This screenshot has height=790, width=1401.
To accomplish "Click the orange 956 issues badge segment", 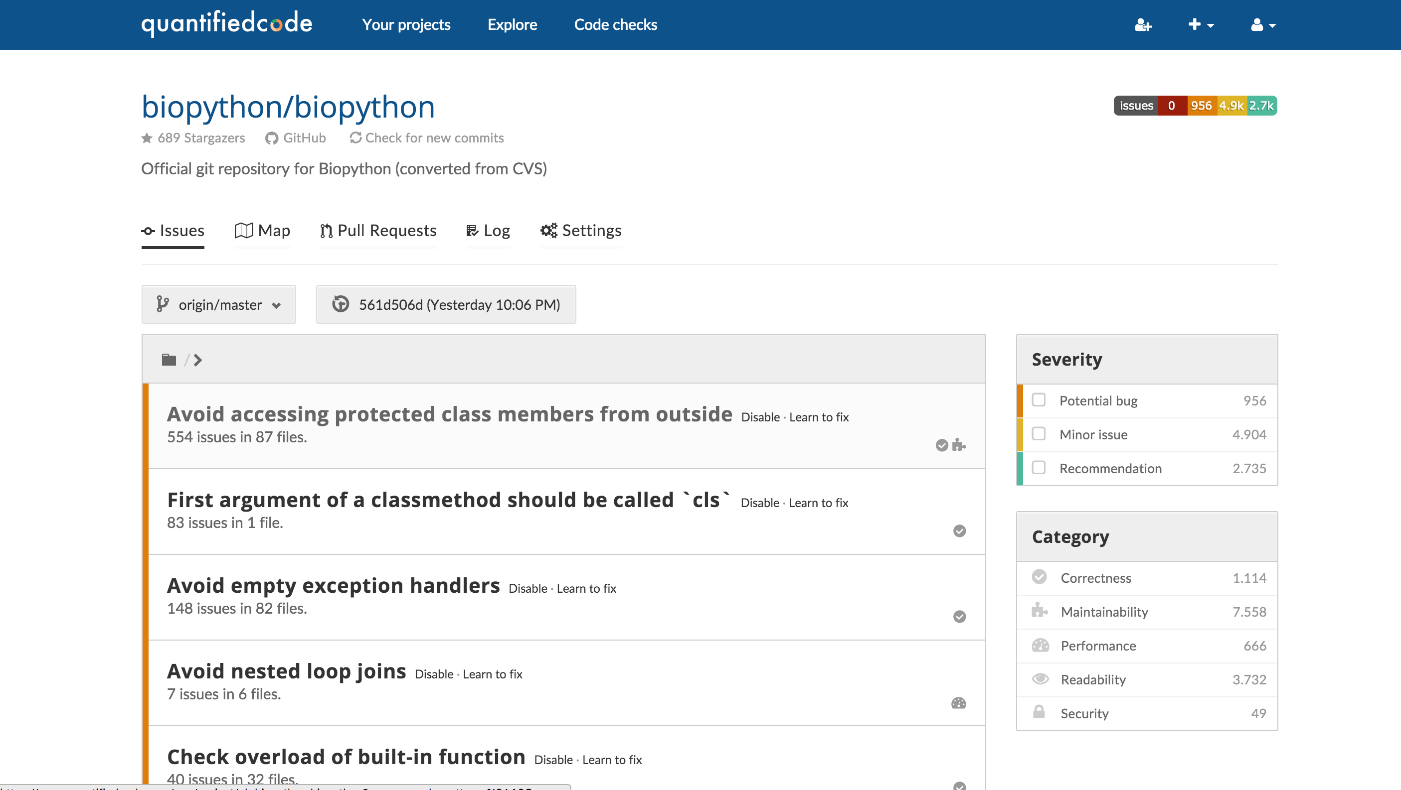I will 1201,106.
